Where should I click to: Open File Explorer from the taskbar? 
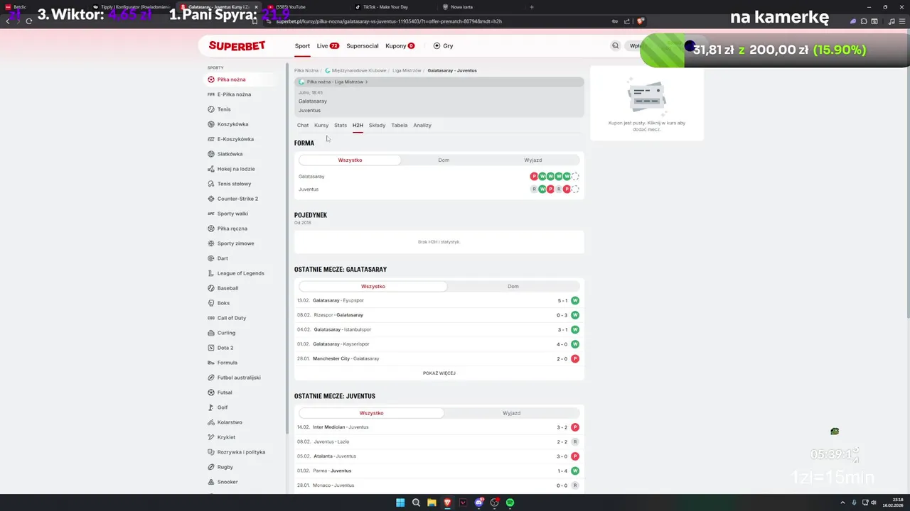point(432,502)
